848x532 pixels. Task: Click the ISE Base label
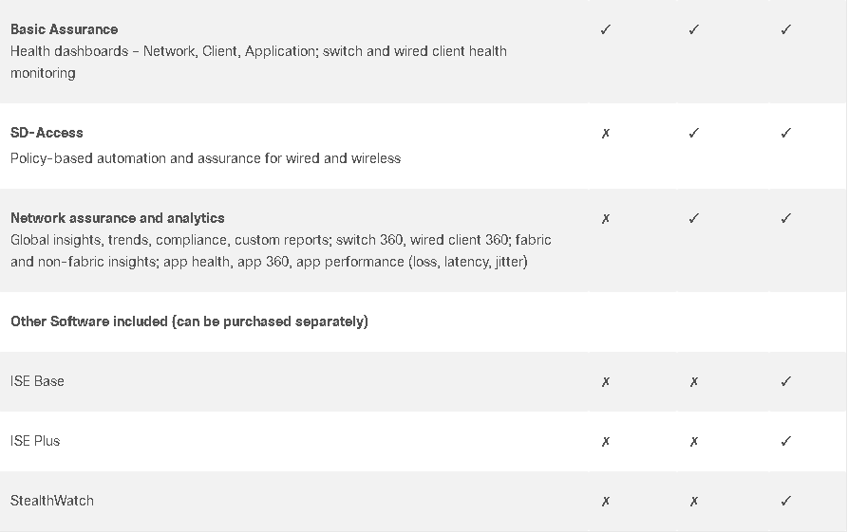37,381
